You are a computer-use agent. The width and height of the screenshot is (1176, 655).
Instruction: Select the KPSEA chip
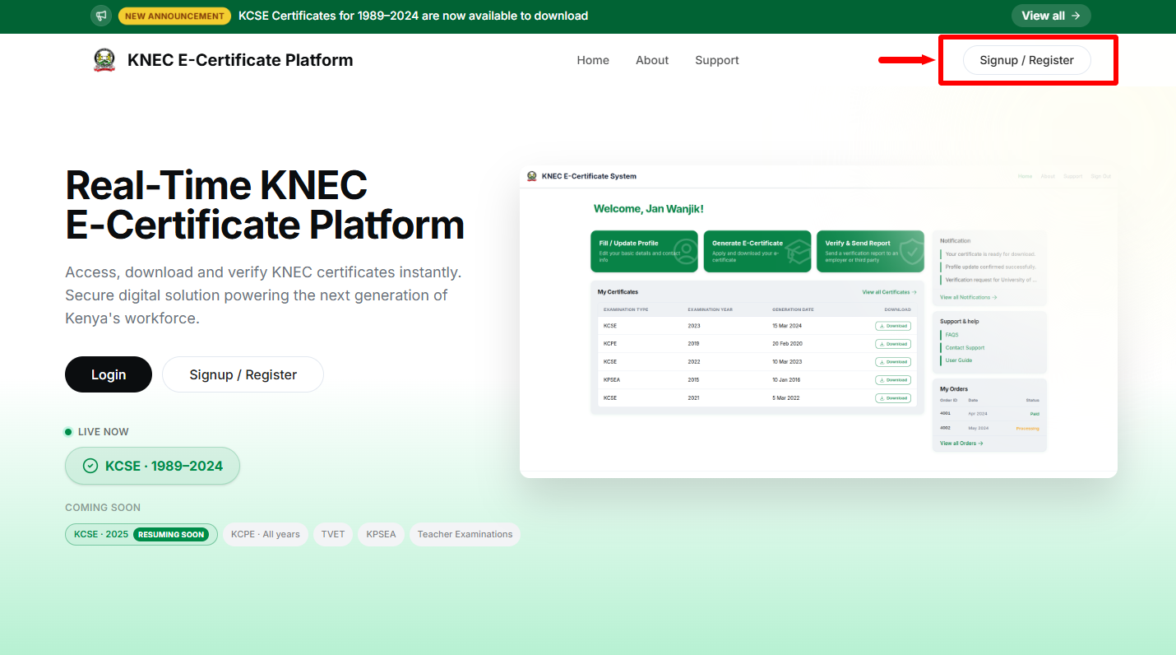(x=381, y=534)
